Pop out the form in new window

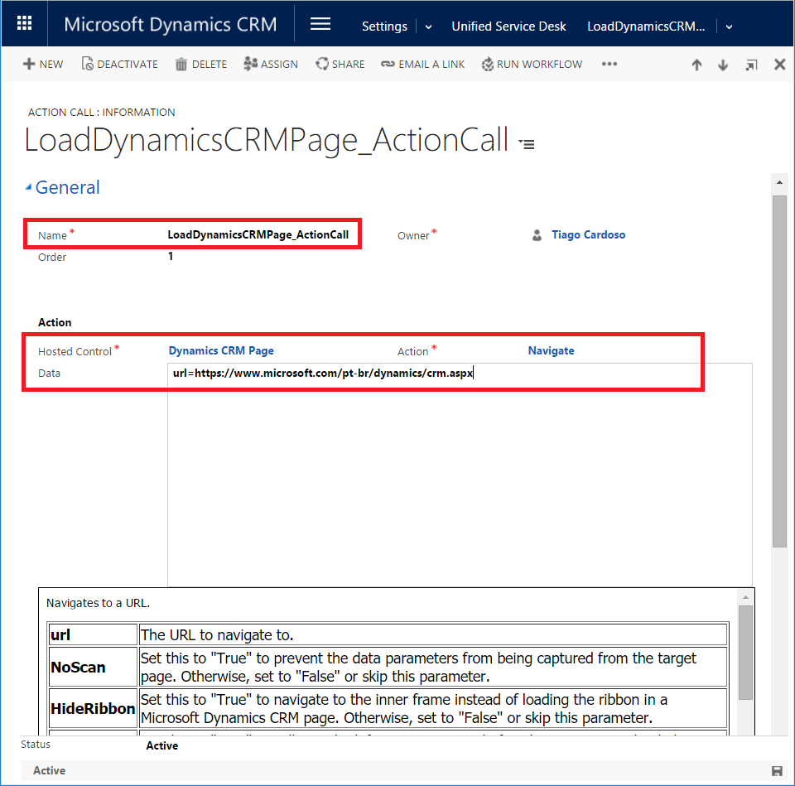coord(751,65)
